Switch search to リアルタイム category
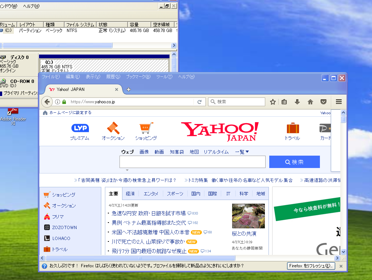Image resolution: width=372 pixels, height=280 pixels. pyautogui.click(x=216, y=152)
